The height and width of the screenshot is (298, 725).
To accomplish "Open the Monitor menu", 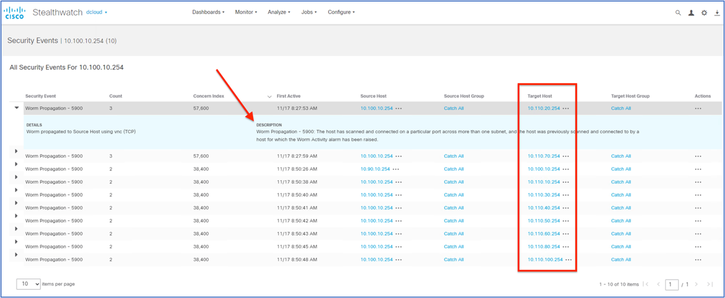I will [x=246, y=12].
